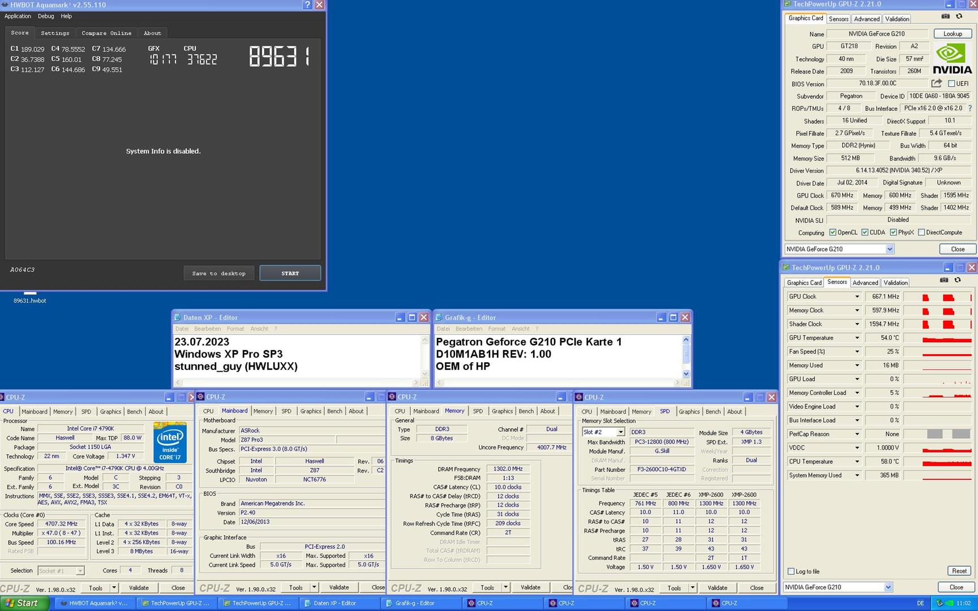The height and width of the screenshot is (611, 978).
Task: Enable Log to file checkbox
Action: click(791, 571)
